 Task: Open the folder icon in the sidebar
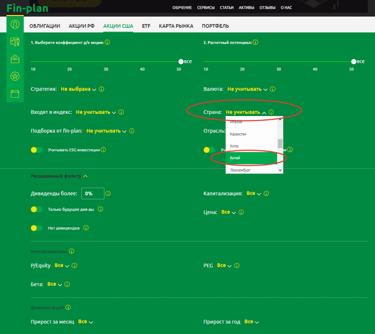point(15,94)
